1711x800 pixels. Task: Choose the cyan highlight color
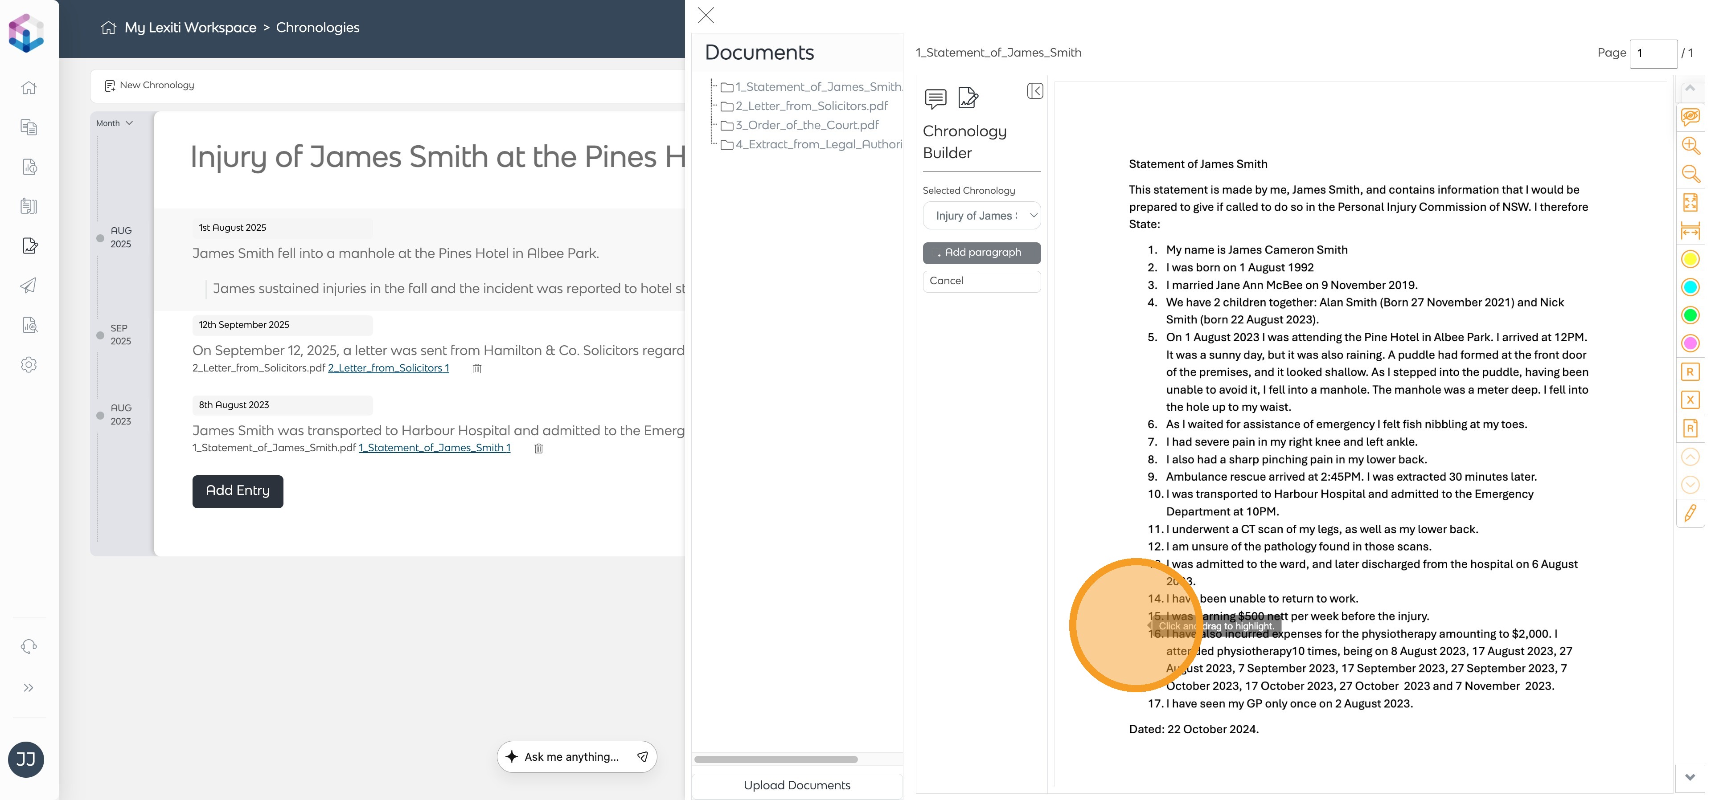coord(1690,287)
